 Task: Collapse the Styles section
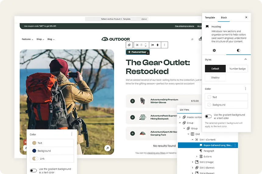pos(246,59)
